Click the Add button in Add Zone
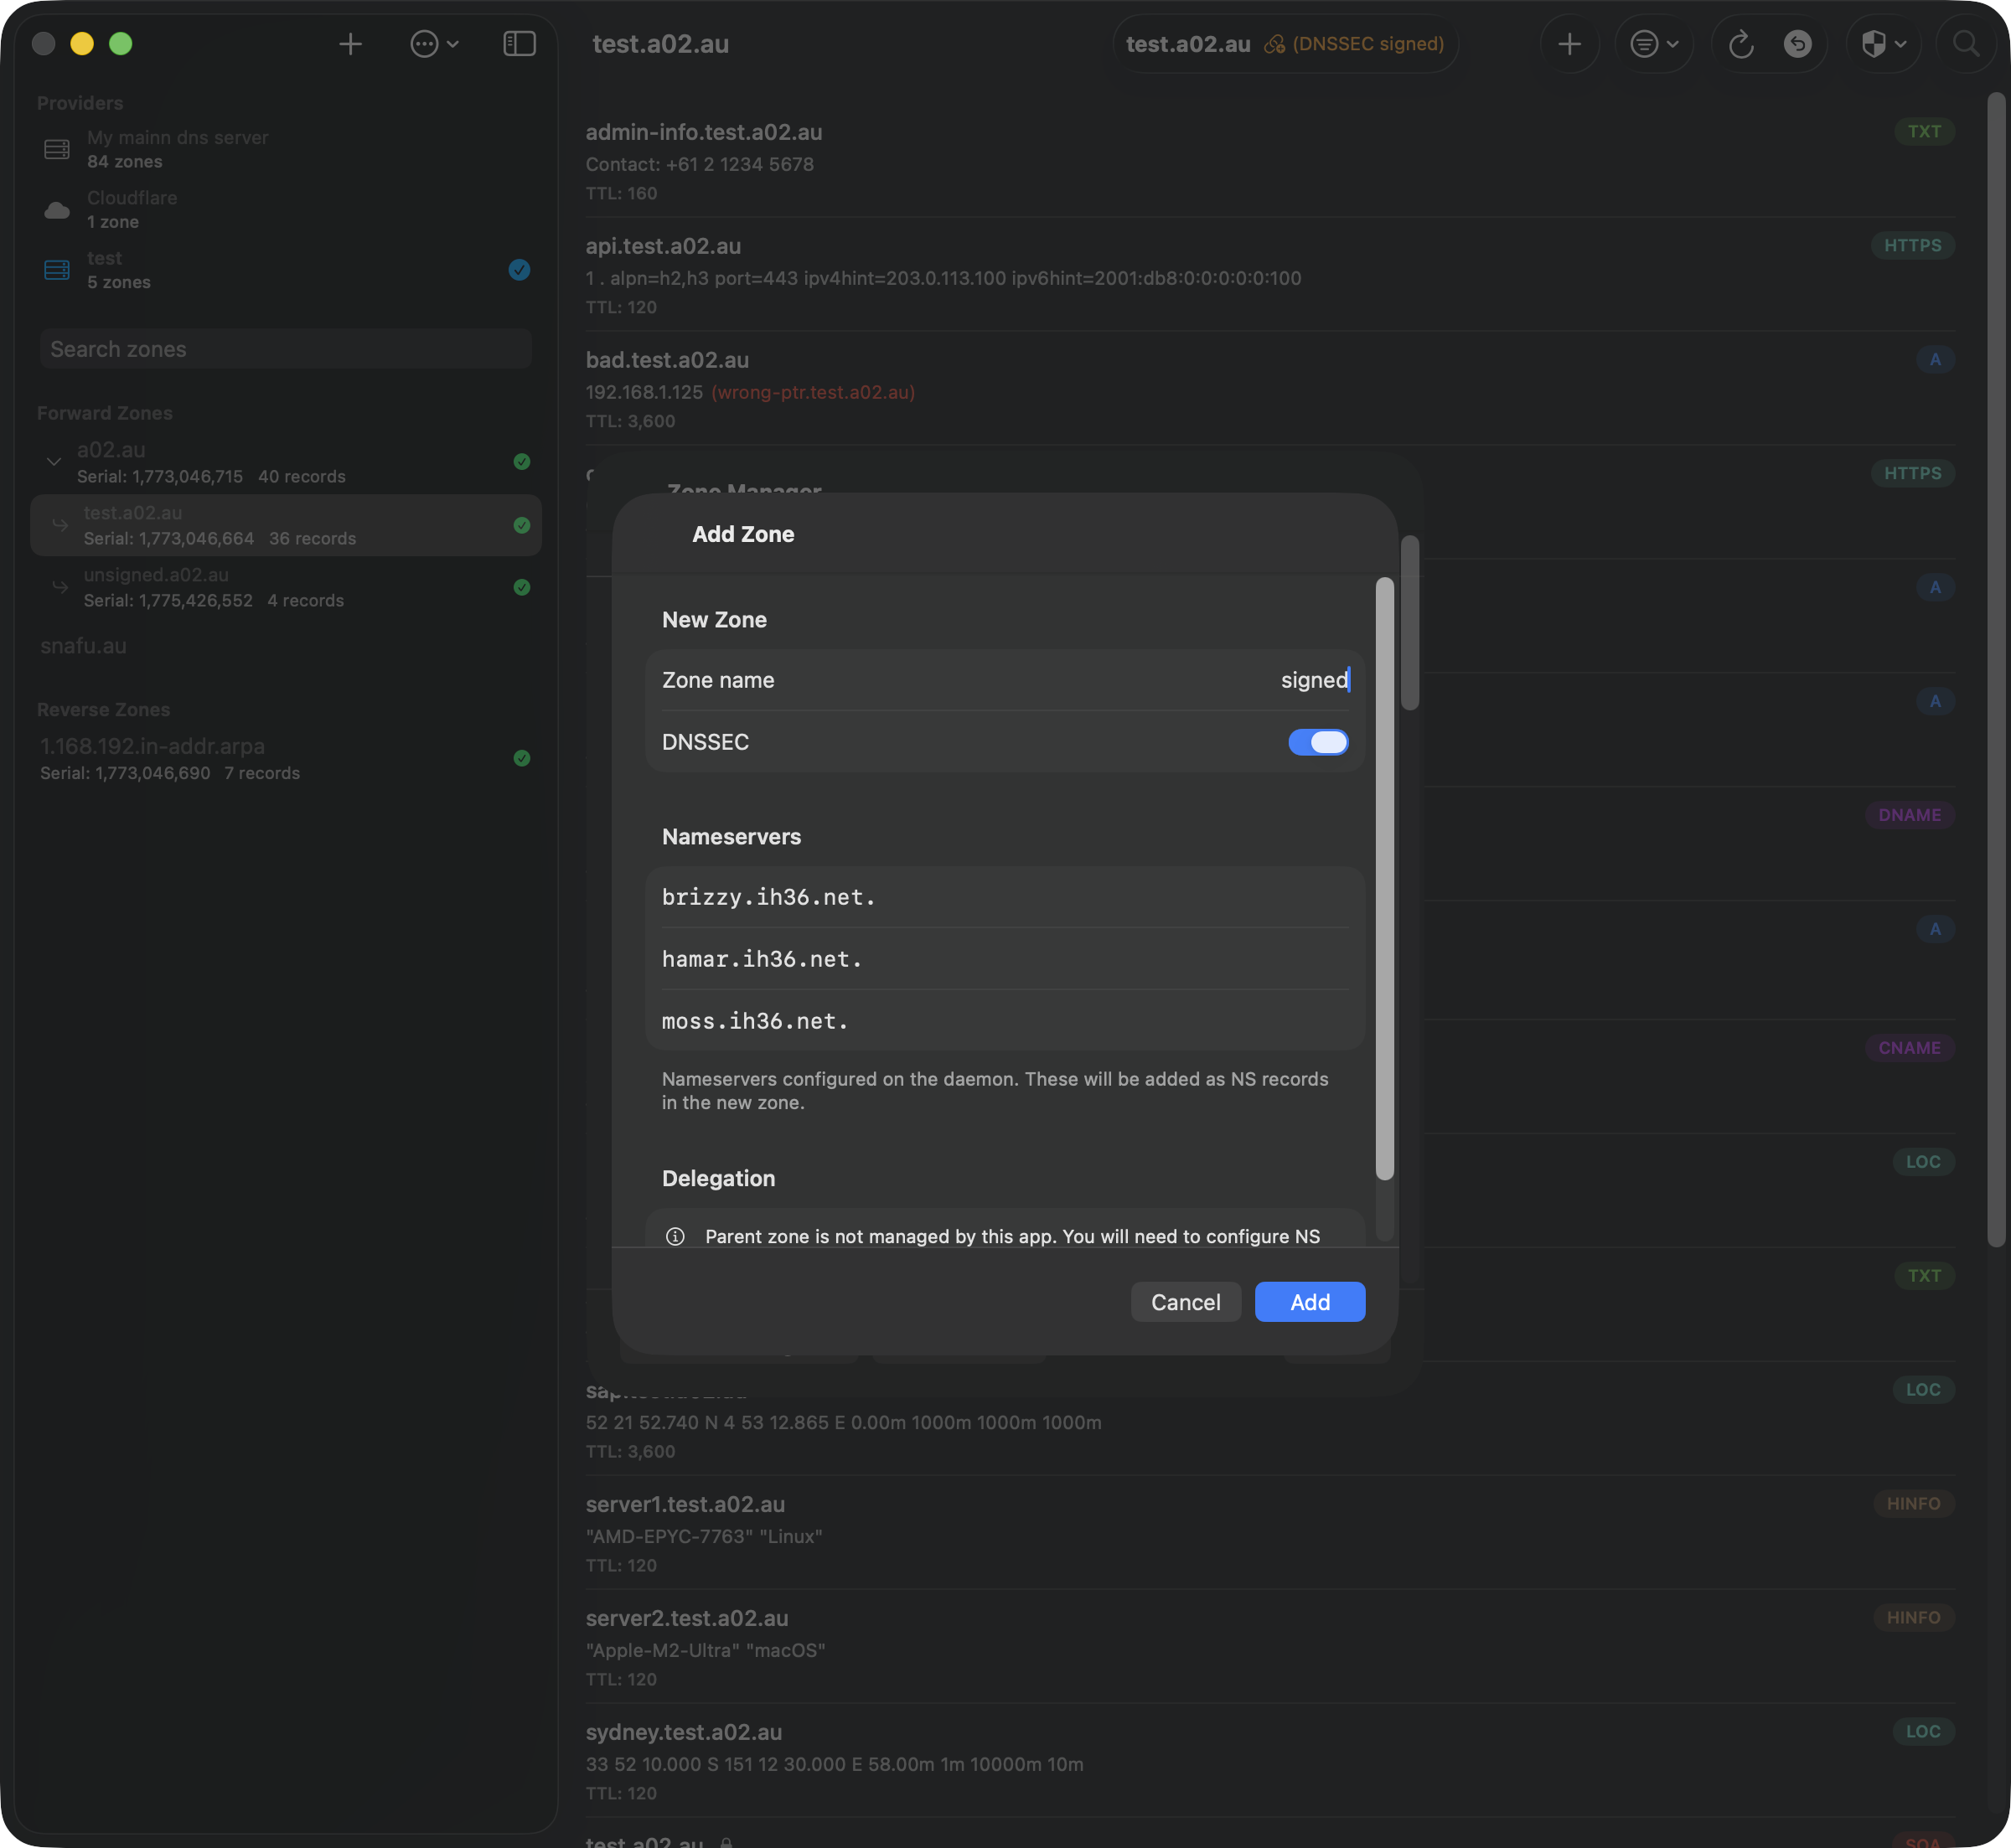This screenshot has width=2011, height=1848. 1309,1302
